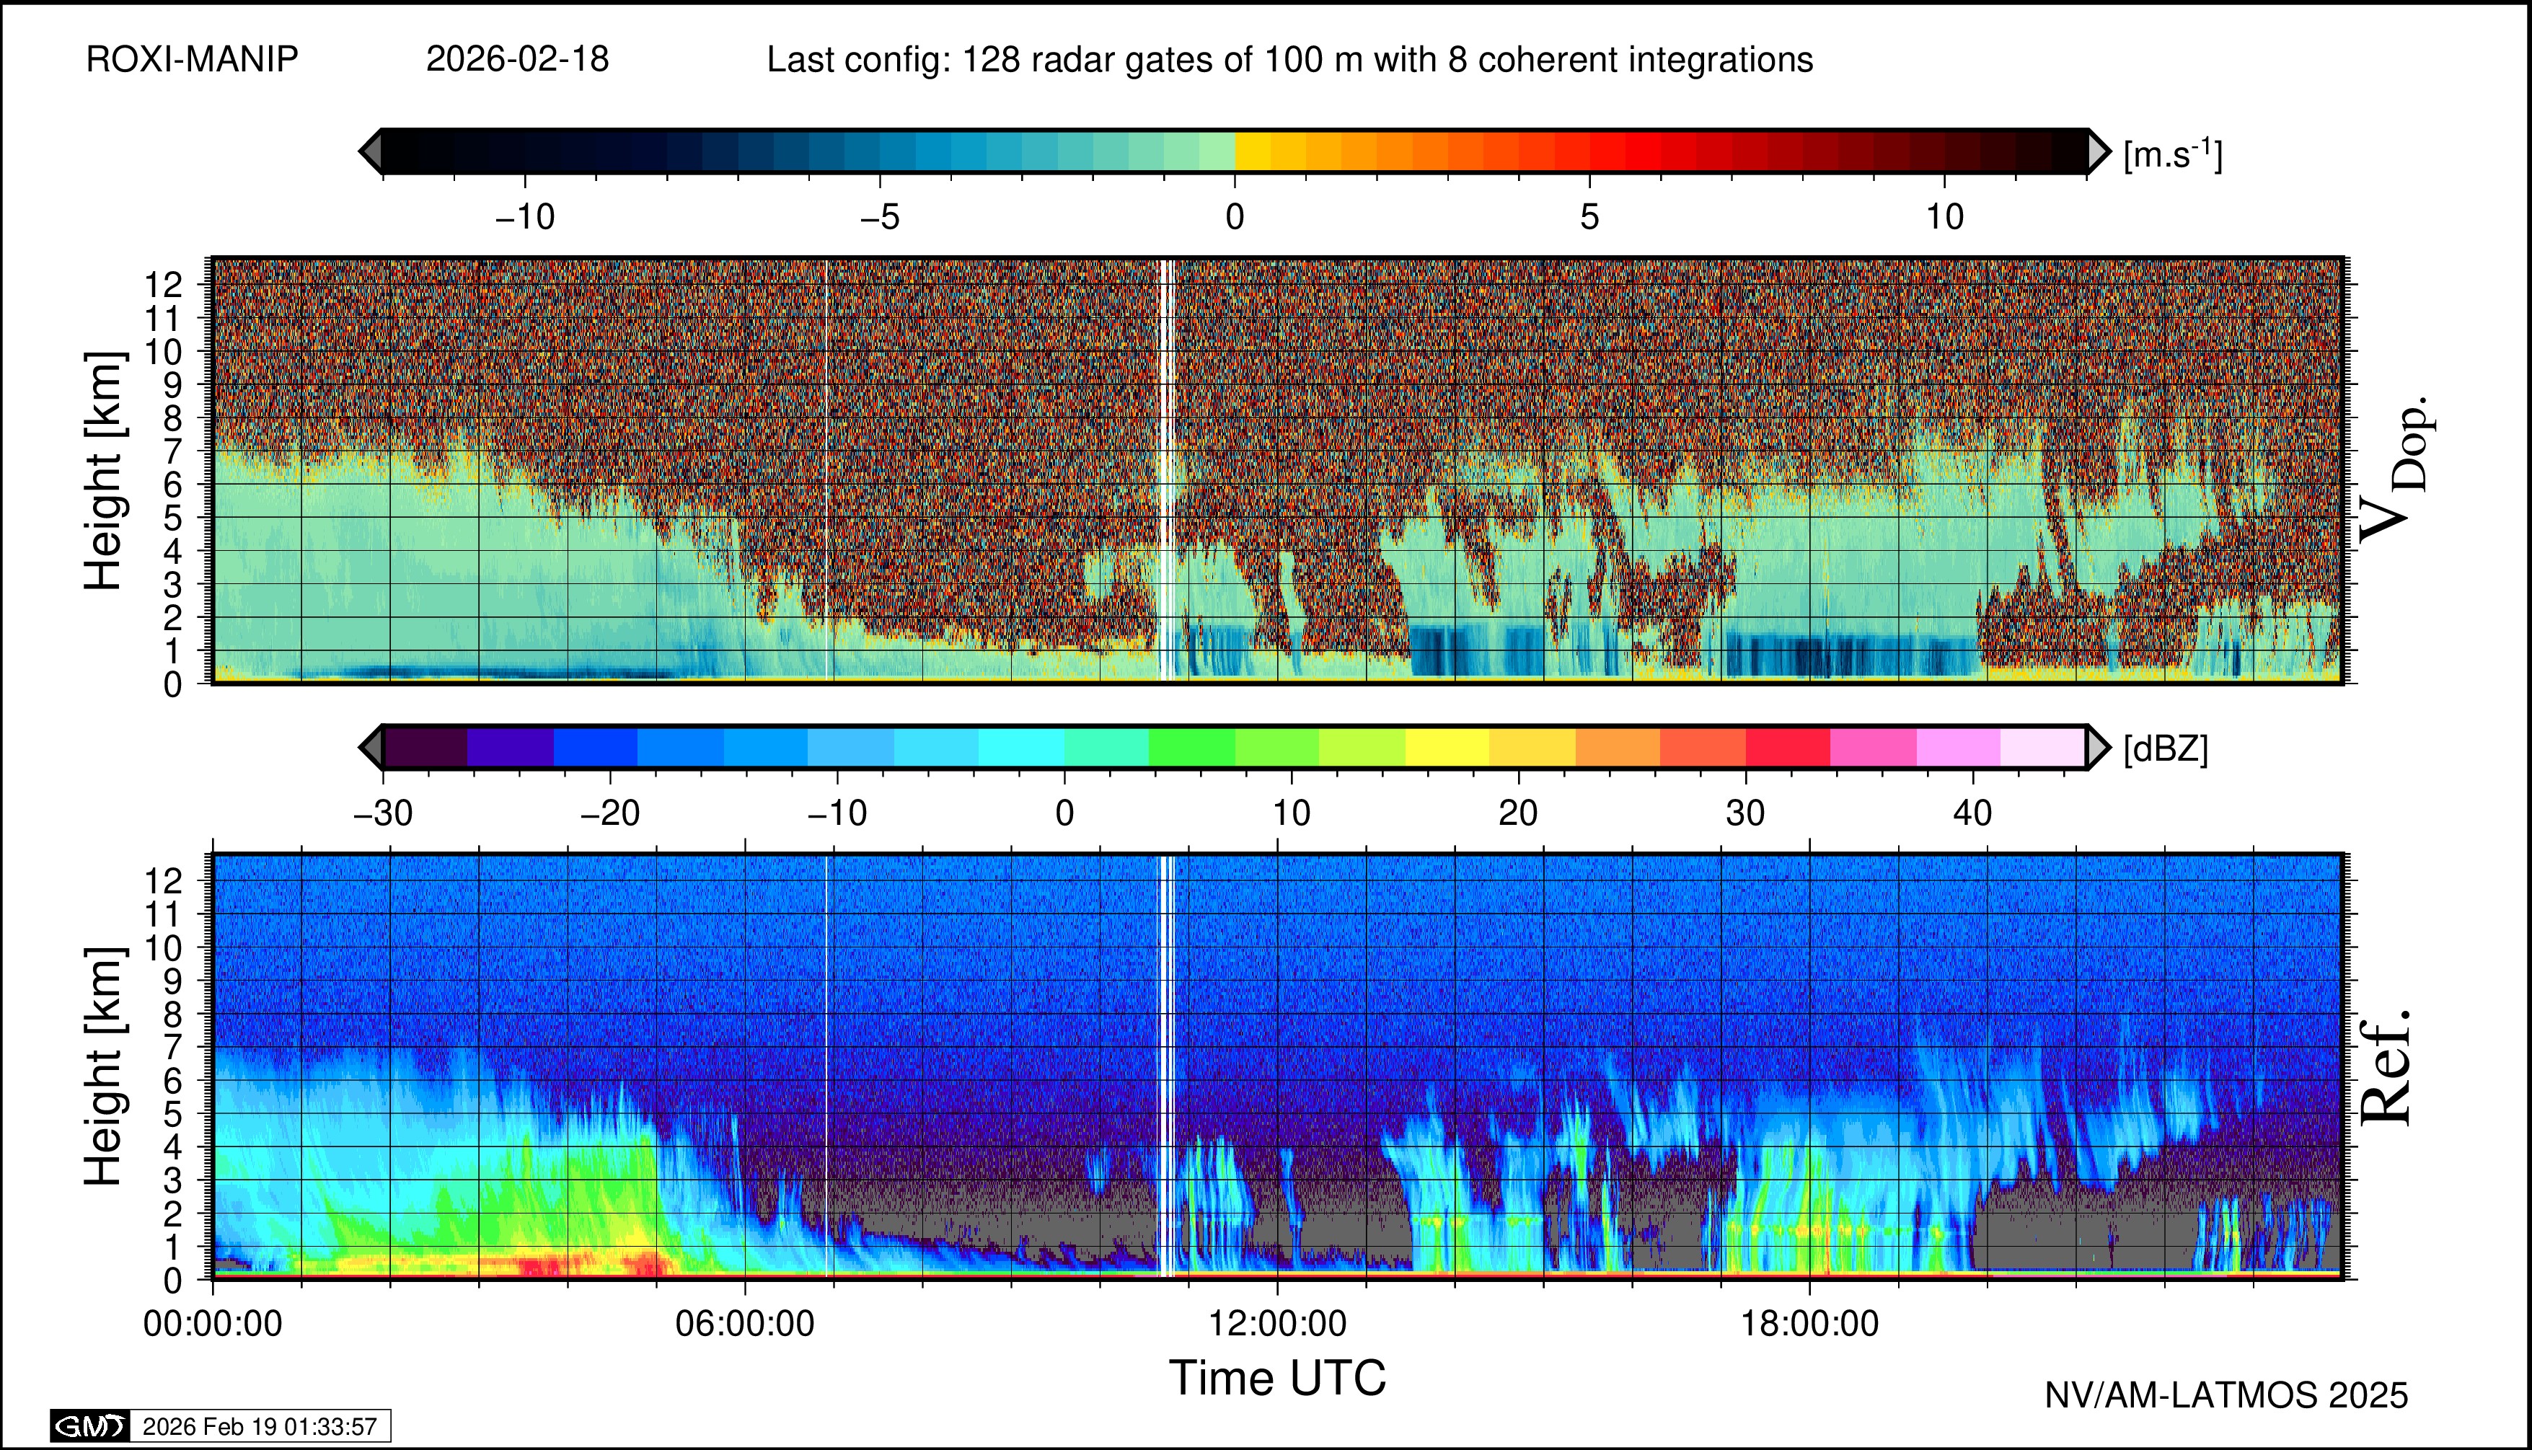This screenshot has height=1450, width=2532.
Task: Click the ROXI-MANIP title text
Action: click(193, 60)
